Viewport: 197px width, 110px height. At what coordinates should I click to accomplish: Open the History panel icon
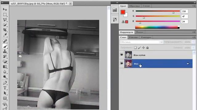click(x=115, y=20)
